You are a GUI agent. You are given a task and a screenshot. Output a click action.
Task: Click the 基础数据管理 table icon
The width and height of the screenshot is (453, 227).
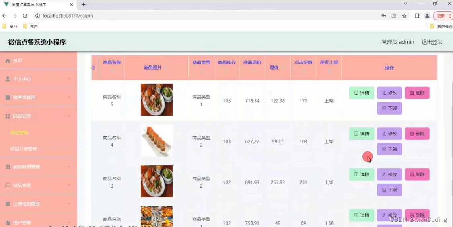(8, 167)
